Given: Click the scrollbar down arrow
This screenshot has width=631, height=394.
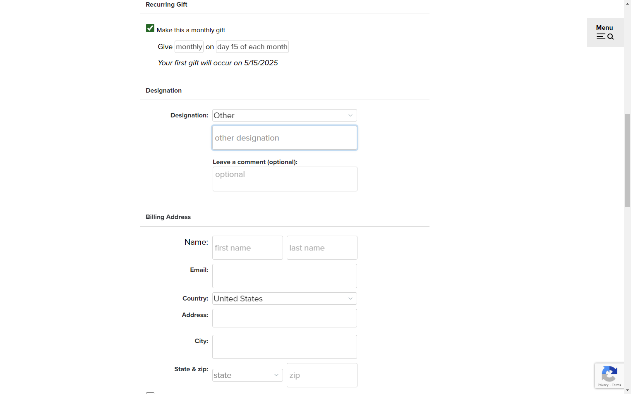Looking at the screenshot, I should [x=627, y=390].
